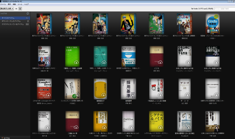Download Kuroko no Basuke volume 4 cloud icon
The width and height of the screenshot is (235, 139).
104,30
